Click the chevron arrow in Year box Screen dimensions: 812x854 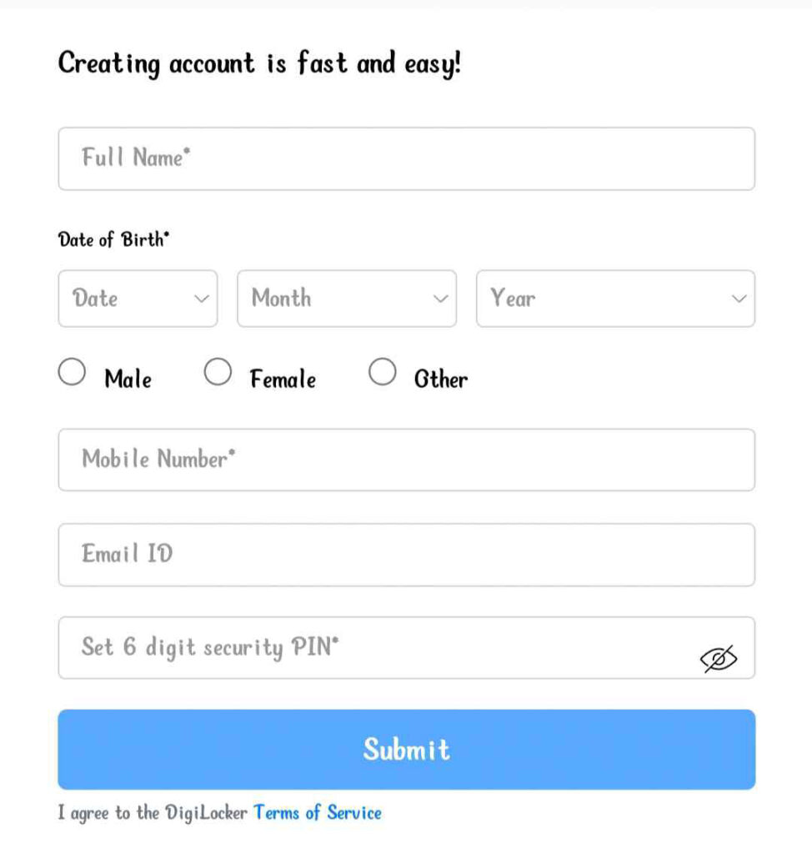[738, 299]
